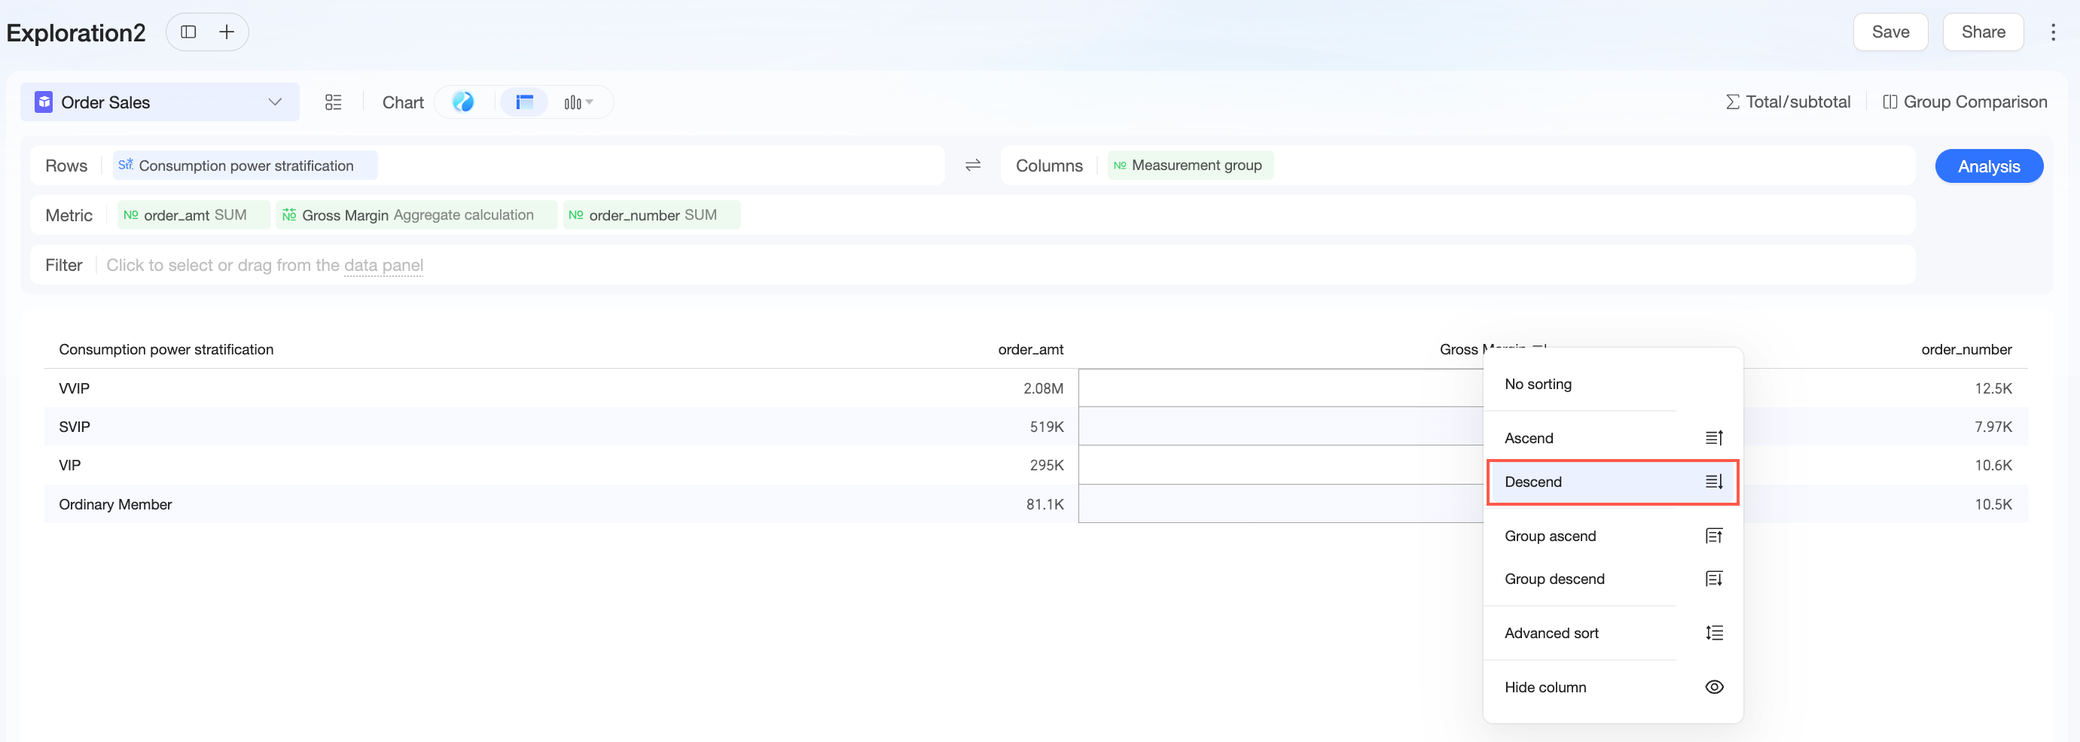The image size is (2080, 742).
Task: Toggle the side panel layout icon
Action: pos(188,32)
